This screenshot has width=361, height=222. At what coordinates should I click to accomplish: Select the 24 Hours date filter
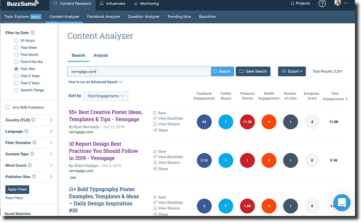click(x=16, y=40)
